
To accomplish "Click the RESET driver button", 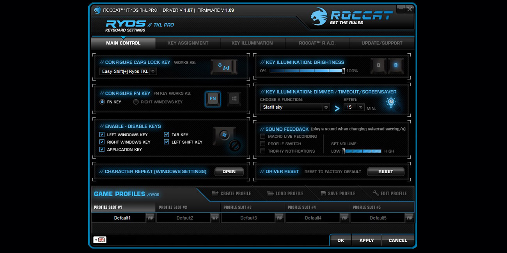I will pos(386,172).
